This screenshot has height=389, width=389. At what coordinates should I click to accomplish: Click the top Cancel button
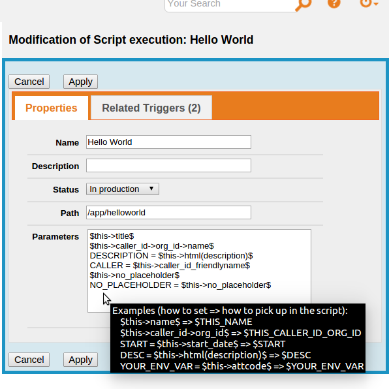(x=29, y=82)
